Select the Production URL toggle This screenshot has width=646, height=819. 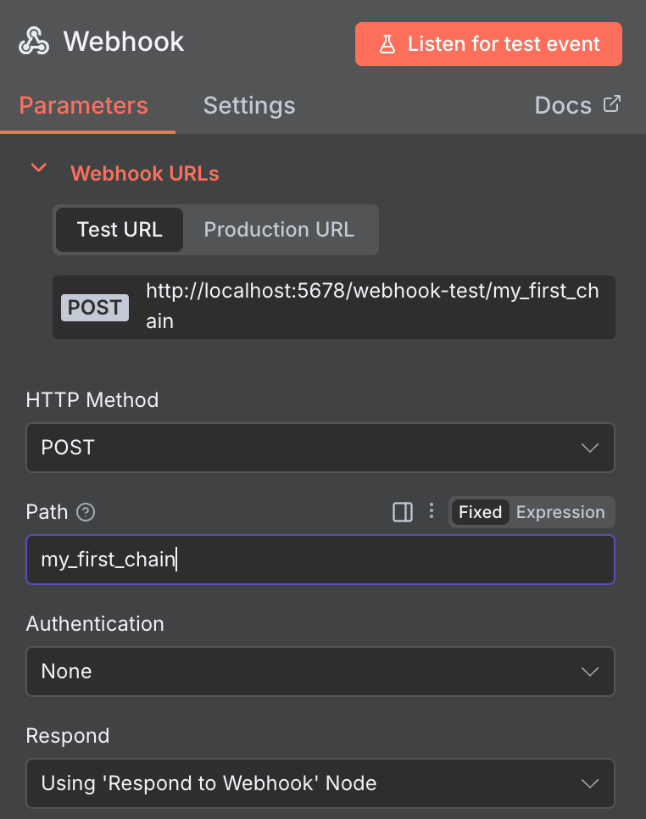tap(279, 229)
